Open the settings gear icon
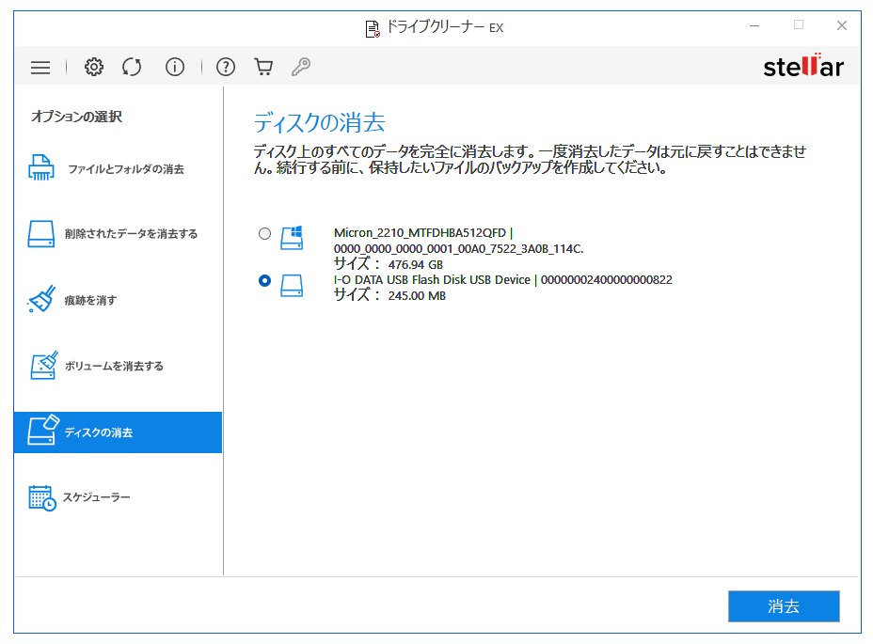This screenshot has width=873, height=644. (93, 67)
